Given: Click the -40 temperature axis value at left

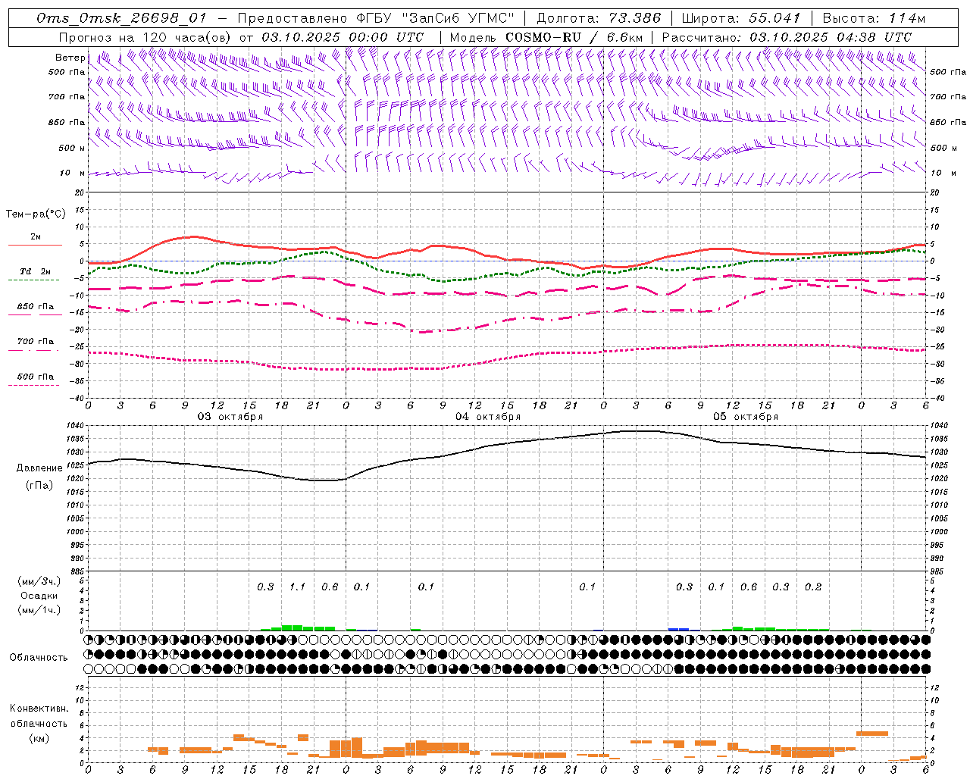Looking at the screenshot, I should [x=77, y=398].
